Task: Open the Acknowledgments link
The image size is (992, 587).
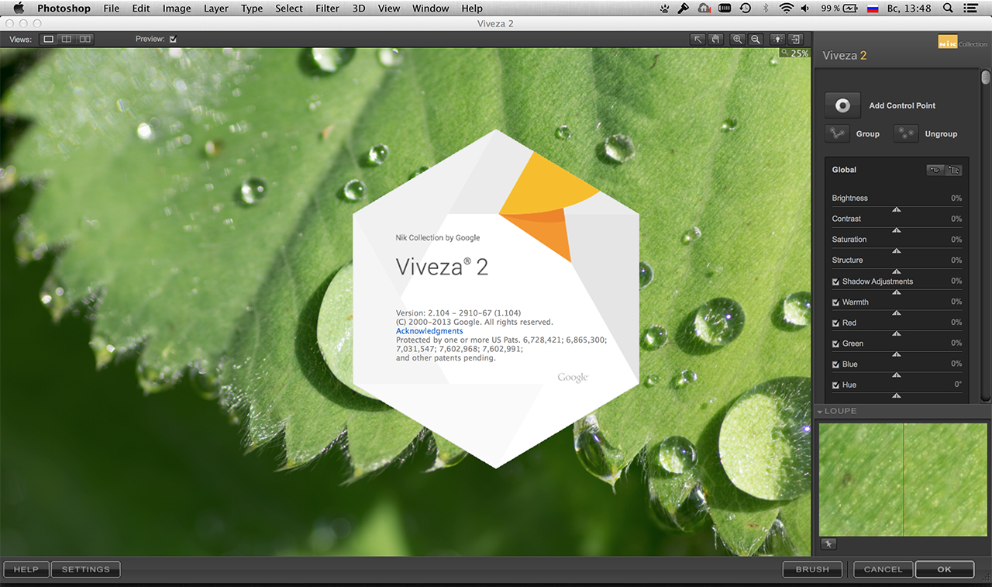Action: point(429,331)
